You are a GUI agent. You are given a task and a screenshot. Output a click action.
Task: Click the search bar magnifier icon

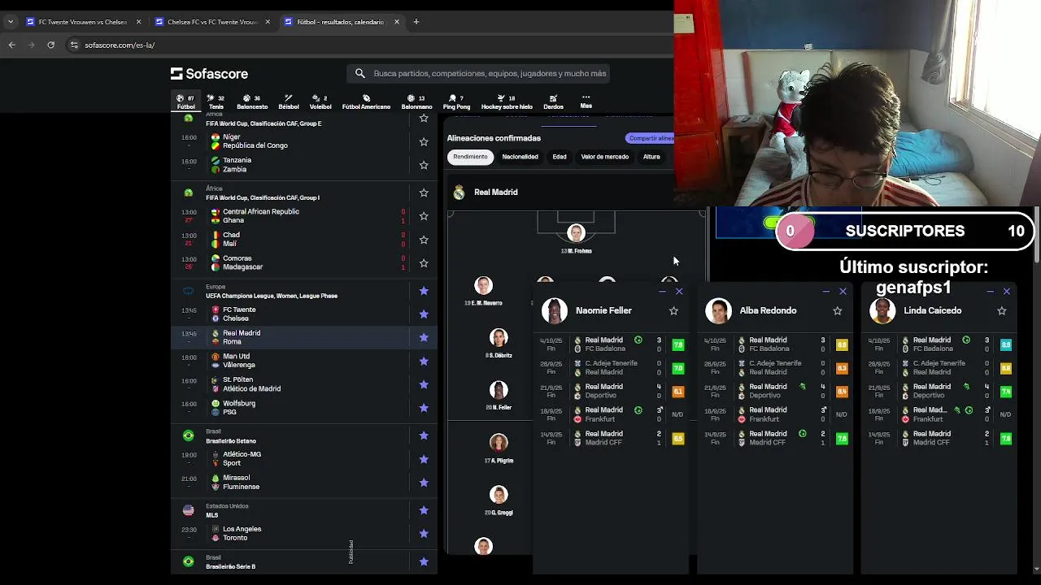360,73
